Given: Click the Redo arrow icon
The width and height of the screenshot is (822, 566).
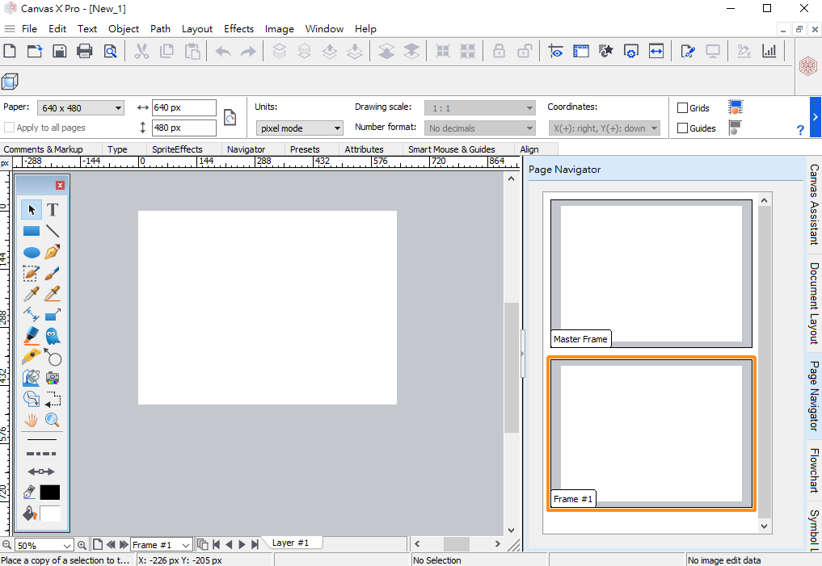Looking at the screenshot, I should click(248, 52).
